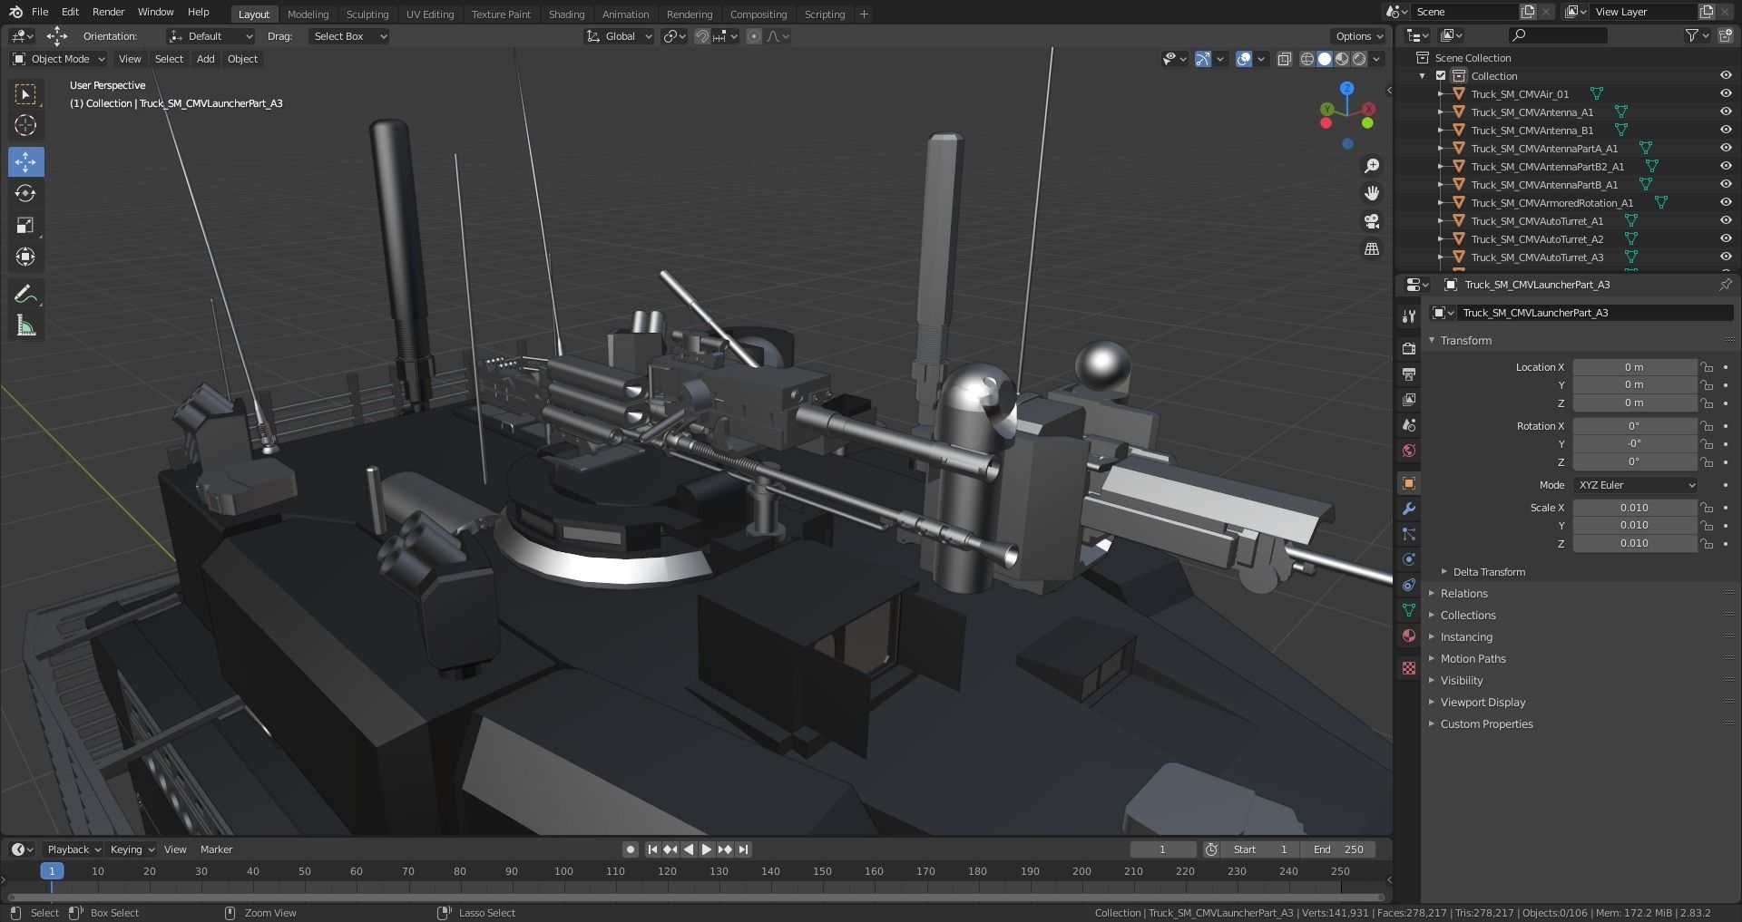Image resolution: width=1742 pixels, height=922 pixels.
Task: Play the animation forward
Action: (x=707, y=849)
